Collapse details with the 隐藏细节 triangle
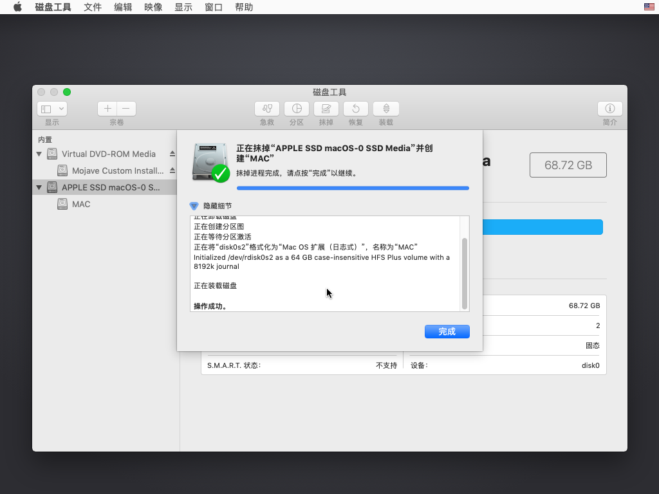Screen dimensions: 659x494 194,206
